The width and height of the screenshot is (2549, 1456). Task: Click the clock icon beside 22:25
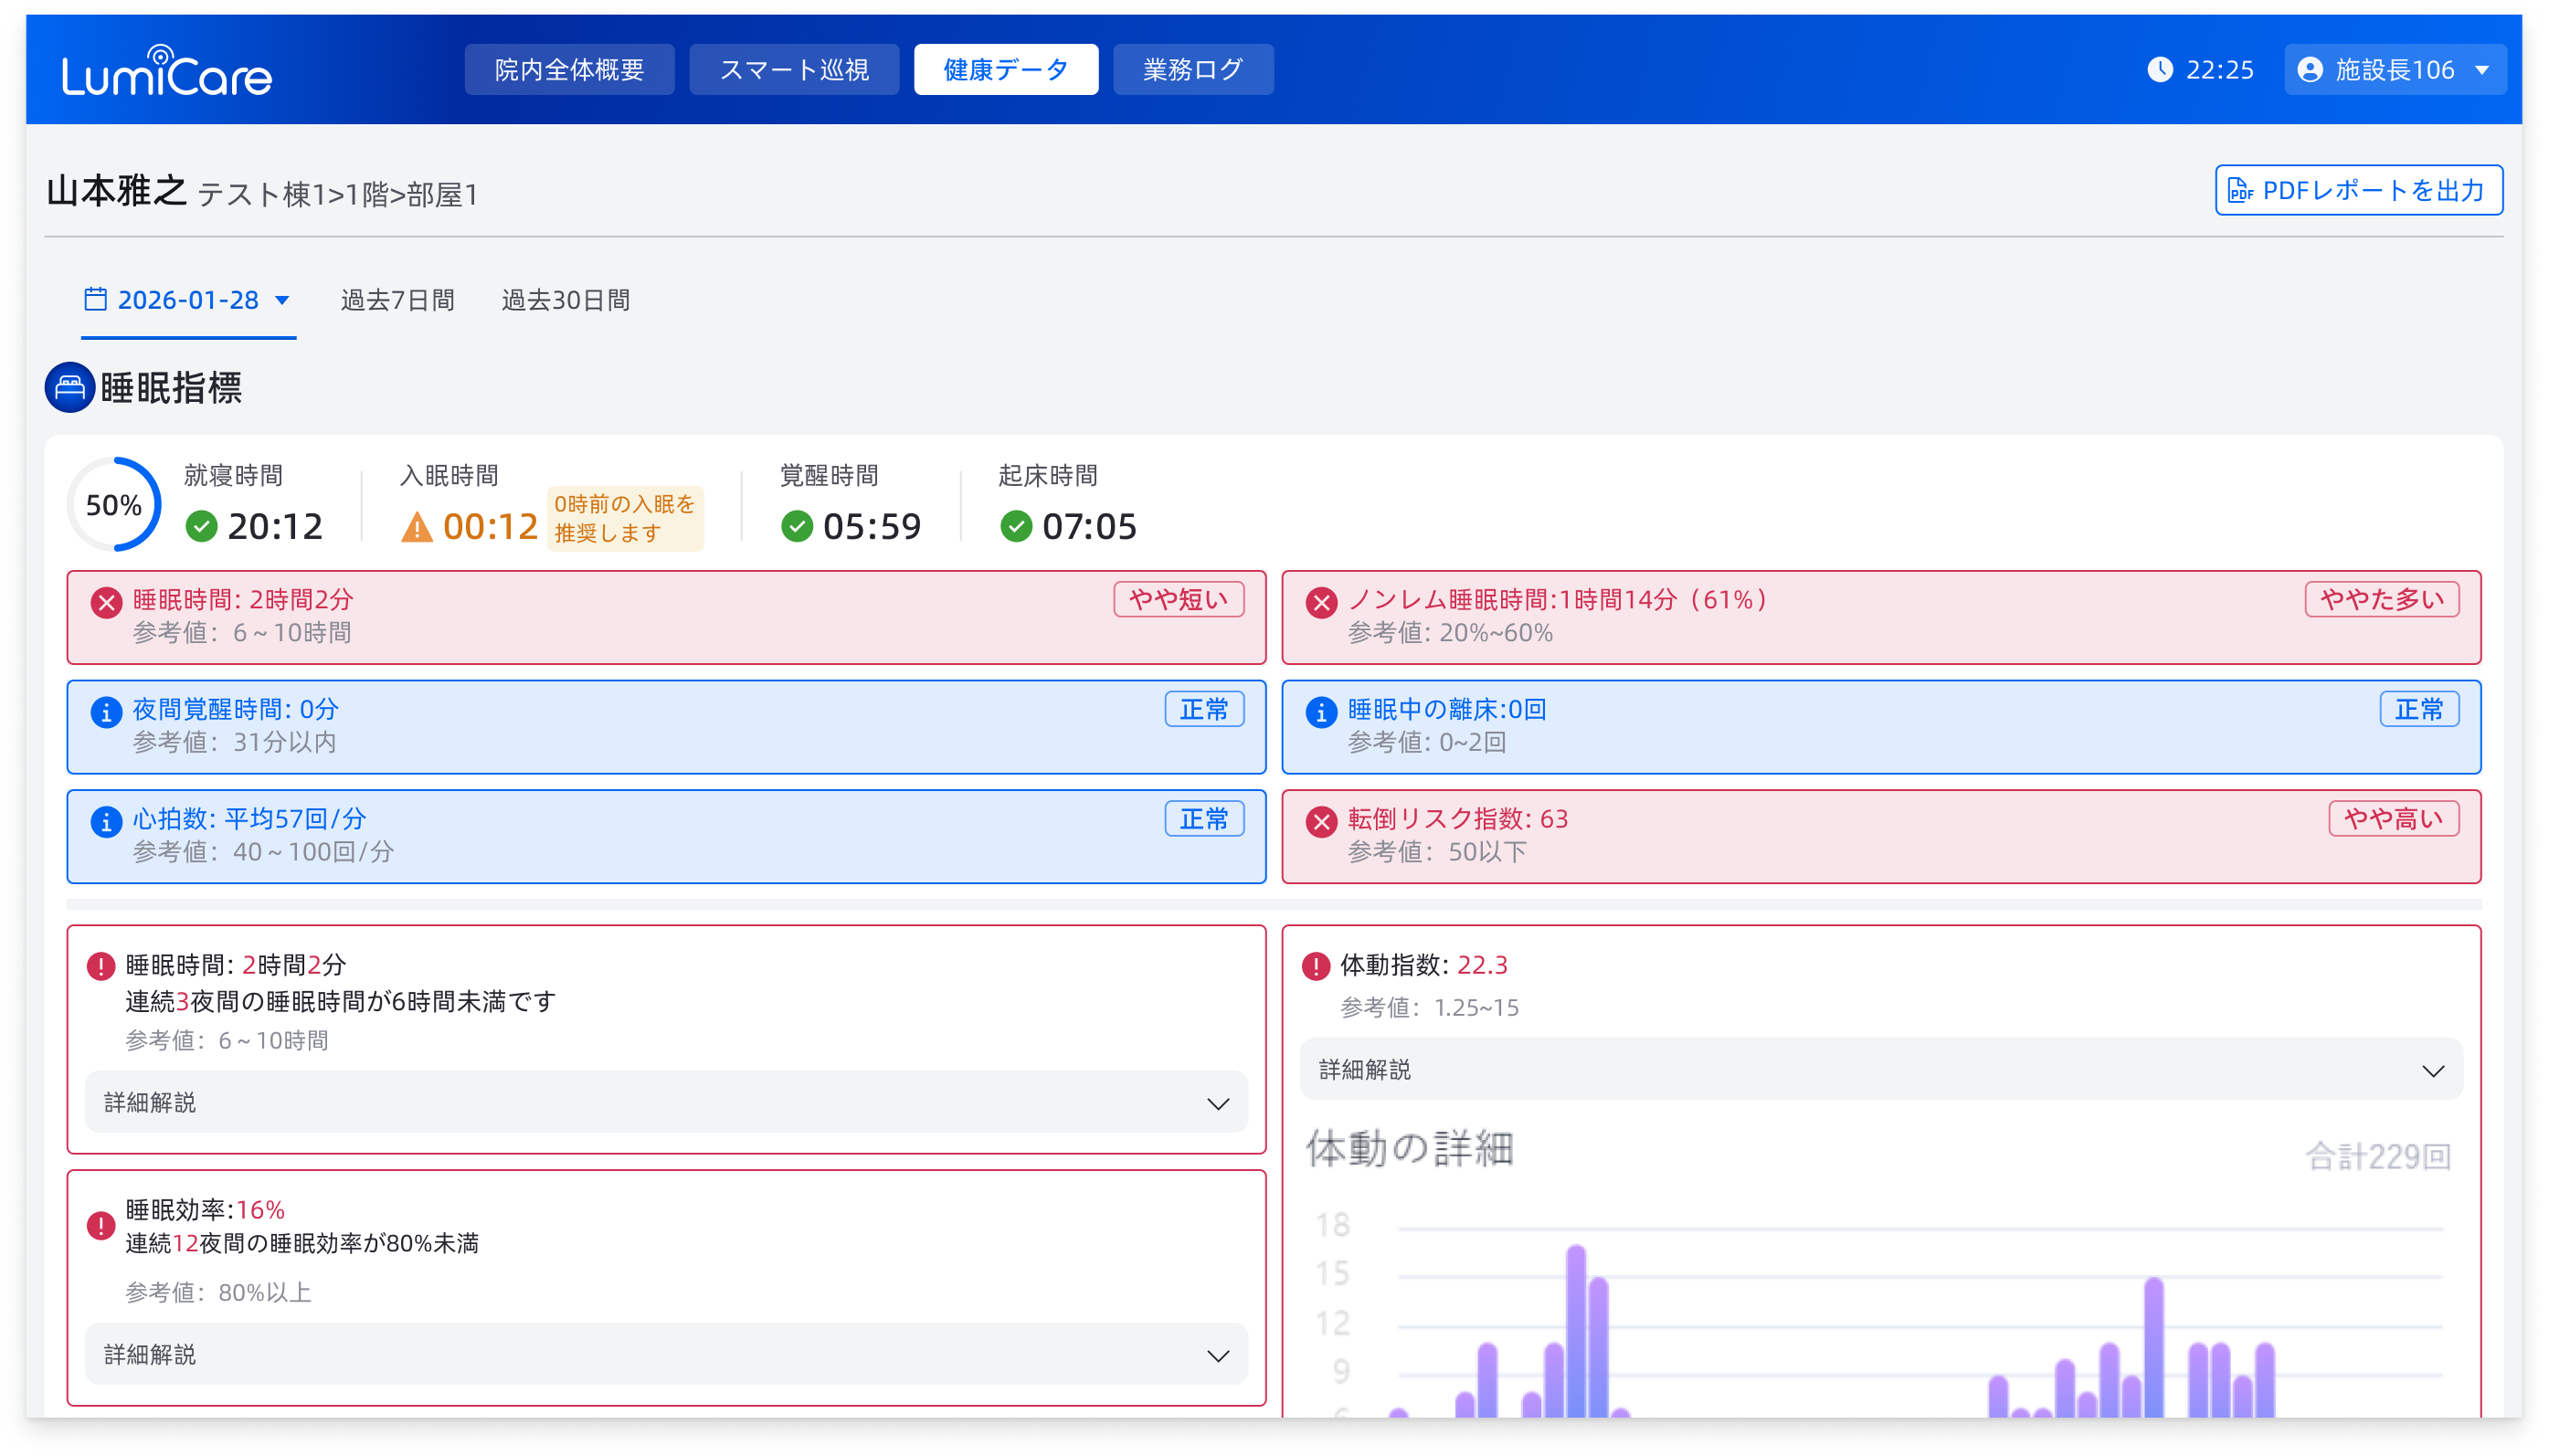point(2160,69)
